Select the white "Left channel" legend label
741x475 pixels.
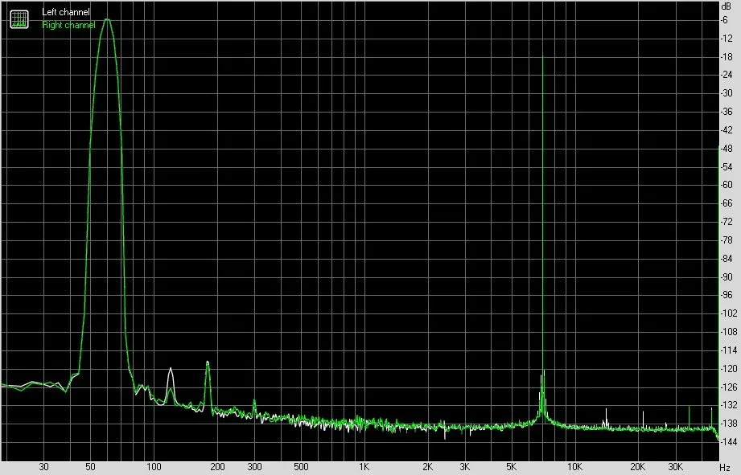[66, 12]
